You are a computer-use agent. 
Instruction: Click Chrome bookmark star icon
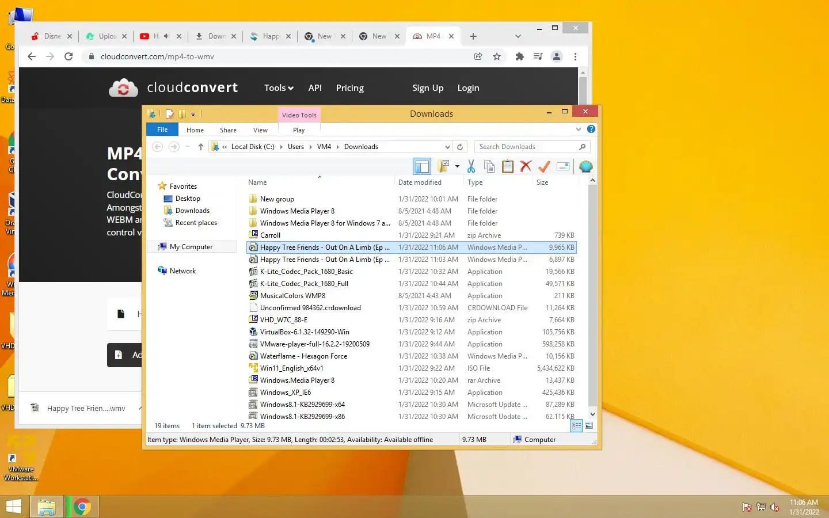(497, 56)
